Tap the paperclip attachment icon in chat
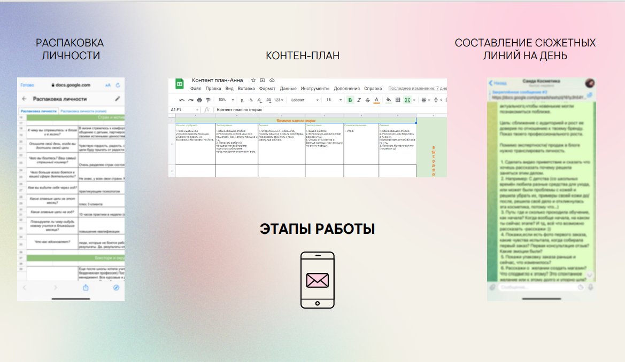625x362 pixels. [x=492, y=287]
